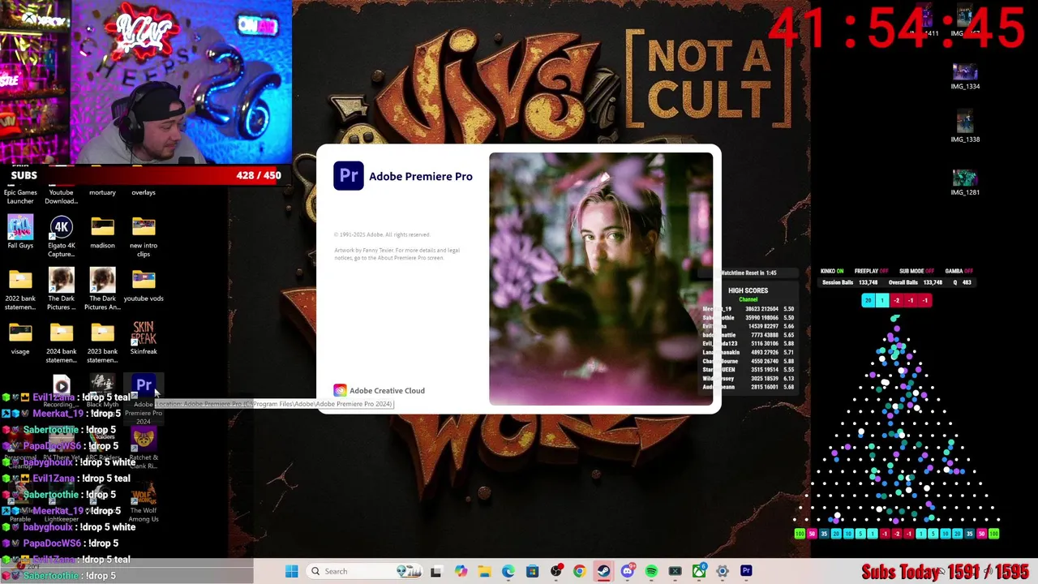This screenshot has height=584, width=1038.
Task: Select the Adobe Premiere Pro 2024 desktop shortcut
Action: (x=144, y=400)
